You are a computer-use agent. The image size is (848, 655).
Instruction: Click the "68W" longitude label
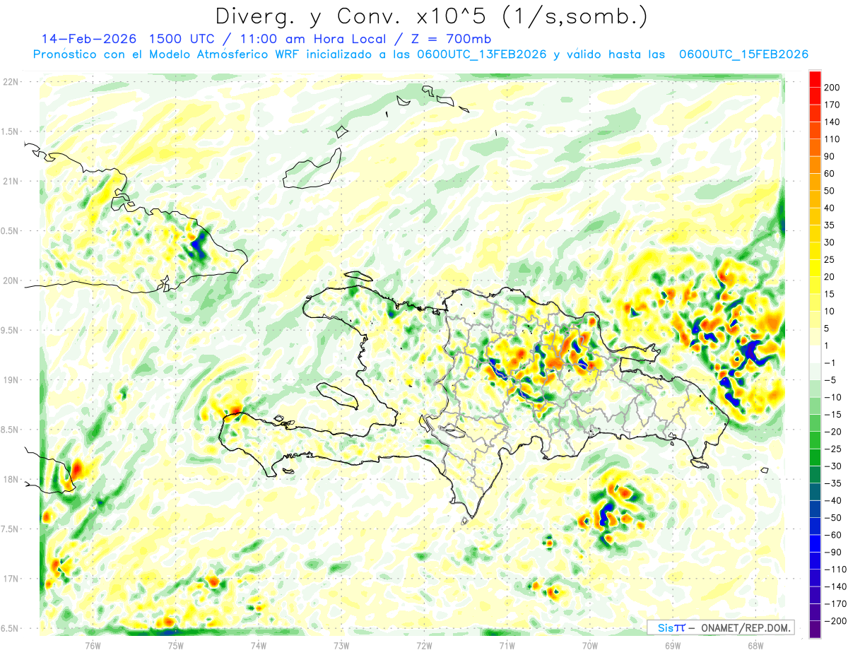755,644
